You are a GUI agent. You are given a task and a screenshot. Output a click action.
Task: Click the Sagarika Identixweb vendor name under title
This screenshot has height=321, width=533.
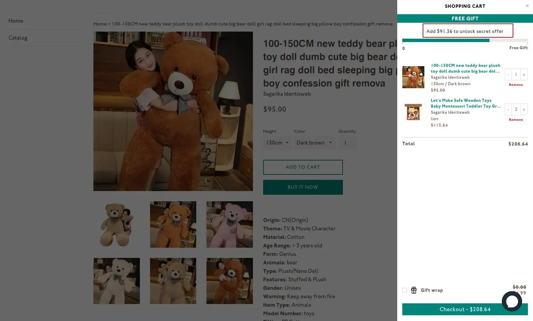pyautogui.click(x=287, y=94)
